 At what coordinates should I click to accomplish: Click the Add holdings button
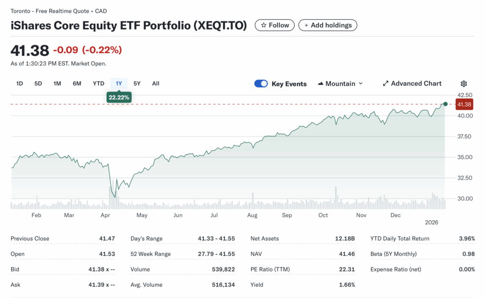328,25
